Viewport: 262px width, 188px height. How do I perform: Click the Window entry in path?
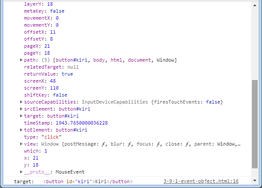click(165, 60)
